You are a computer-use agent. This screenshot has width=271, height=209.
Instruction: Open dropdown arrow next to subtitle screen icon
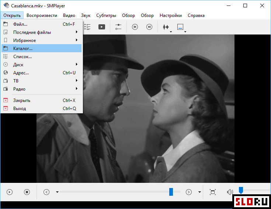(185, 32)
